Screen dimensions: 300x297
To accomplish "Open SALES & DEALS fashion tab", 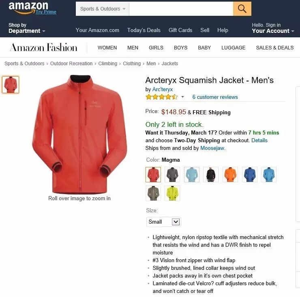I will (x=275, y=48).
